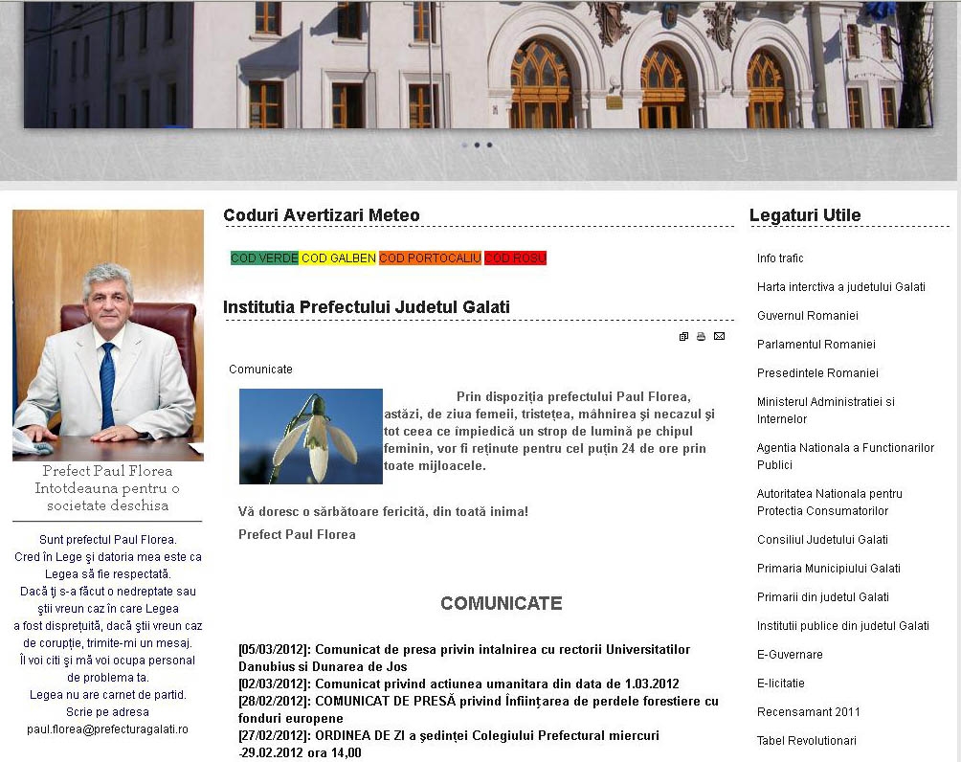Click the email article icon

pyautogui.click(x=719, y=336)
